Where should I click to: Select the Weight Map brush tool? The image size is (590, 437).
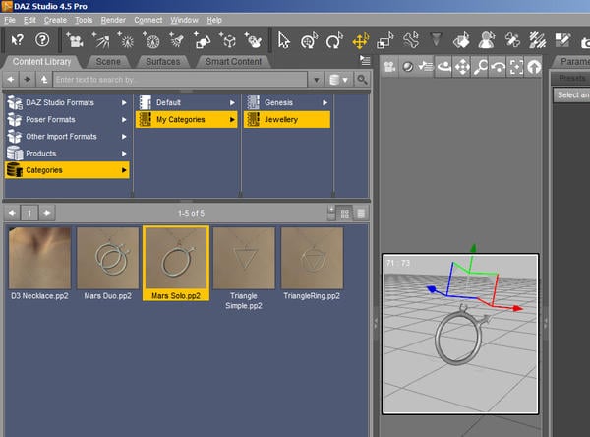coord(537,40)
